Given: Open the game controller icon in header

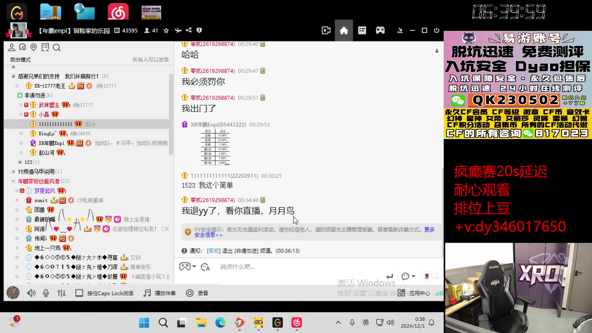Looking at the screenshot, I should point(380,30).
